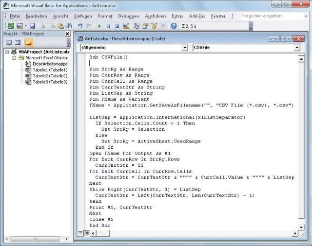This screenshot has width=312, height=246.
Task: Click the Undo arrow icon
Action: 80,26
